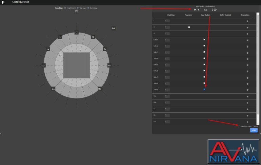
Task: Delete the Sub_2 row with trash icon
Action: coord(247,46)
